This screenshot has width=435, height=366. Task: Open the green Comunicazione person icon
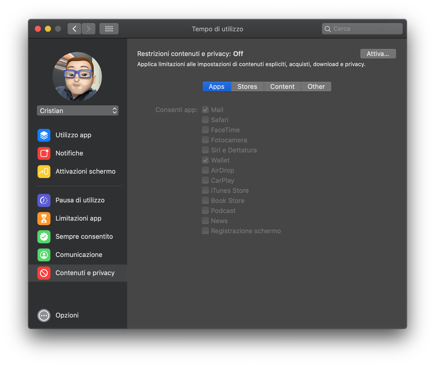[44, 255]
